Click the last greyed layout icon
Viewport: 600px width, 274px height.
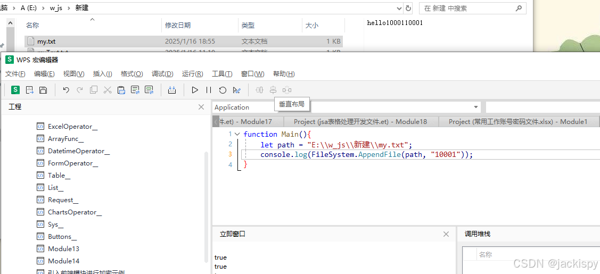tap(287, 90)
